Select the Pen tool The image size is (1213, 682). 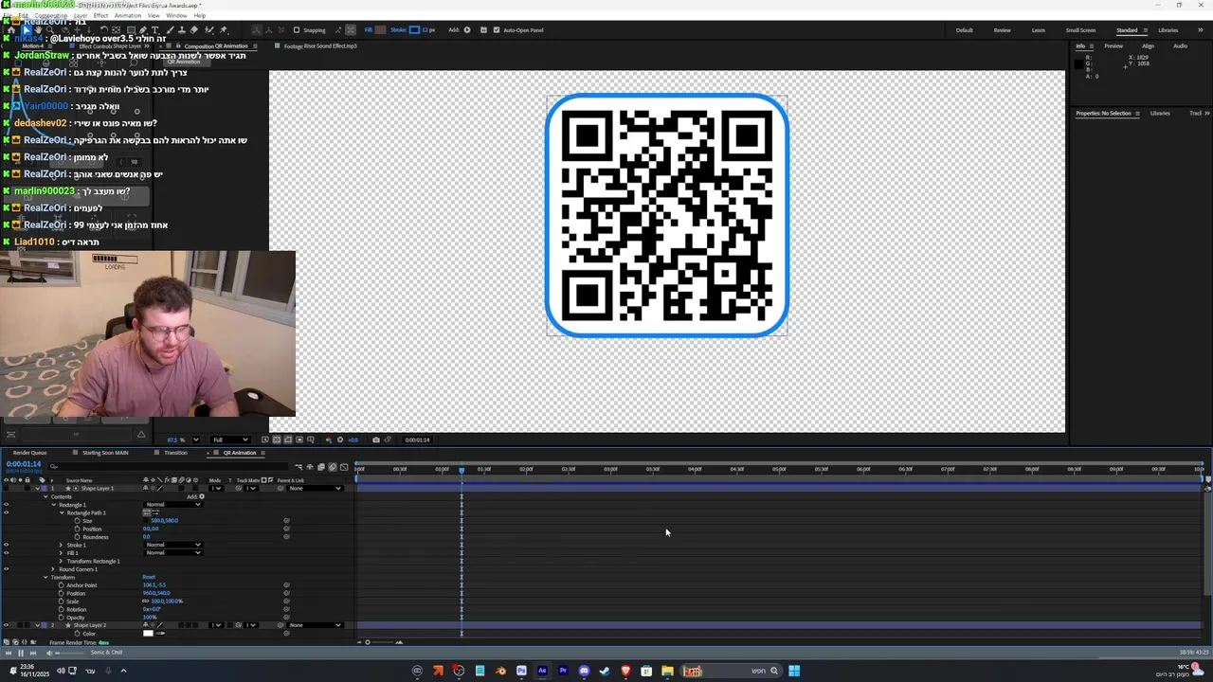point(143,29)
